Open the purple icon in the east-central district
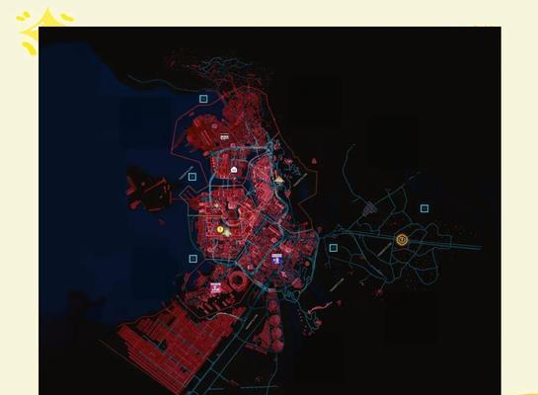The width and height of the screenshot is (538, 395). click(276, 259)
